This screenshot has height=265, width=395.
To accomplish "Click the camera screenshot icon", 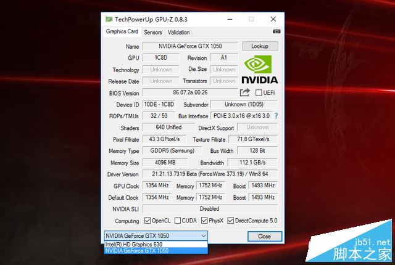I will coord(276,31).
